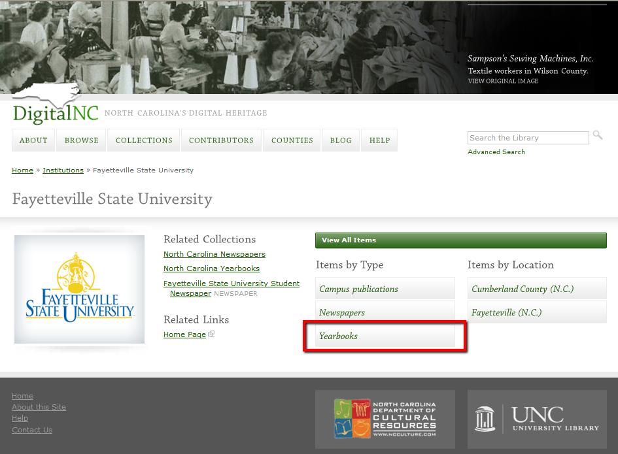Click the Search the Library input field
This screenshot has width=618, height=454.
tap(527, 138)
